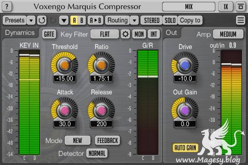Open the Amp MEDIUM selector
Screen dimensions: 248x165
(x=228, y=34)
